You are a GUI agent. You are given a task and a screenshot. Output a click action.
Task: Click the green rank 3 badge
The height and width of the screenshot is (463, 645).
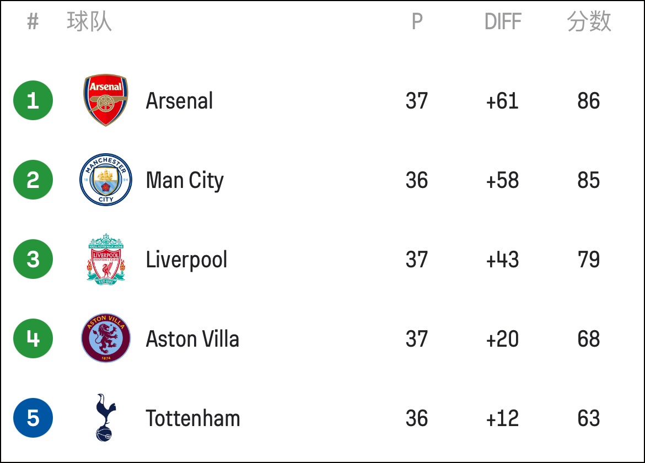(x=33, y=259)
